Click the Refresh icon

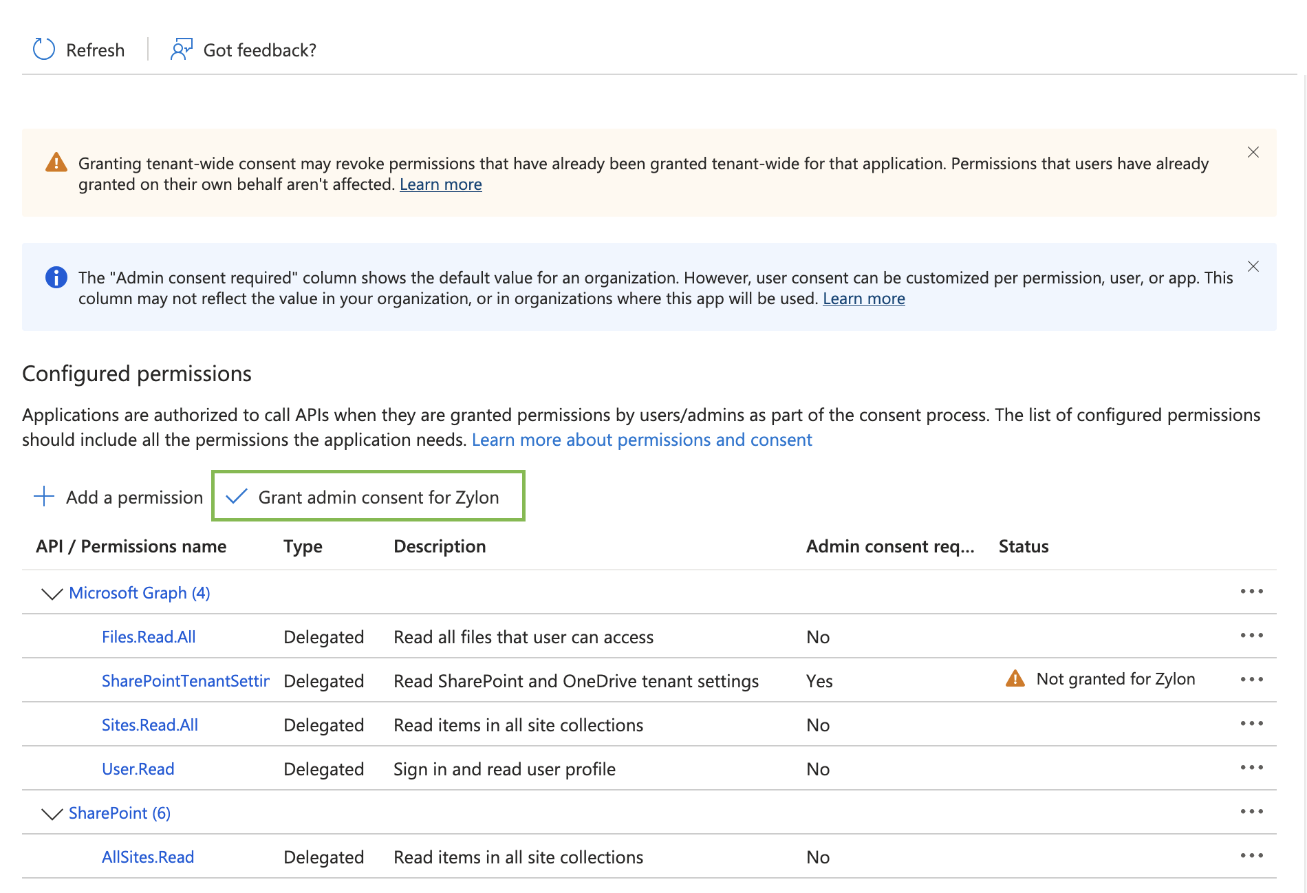[44, 50]
